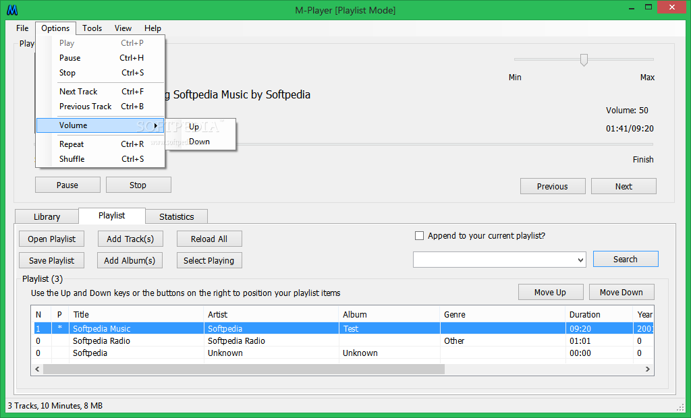Open the View menu

tap(123, 28)
